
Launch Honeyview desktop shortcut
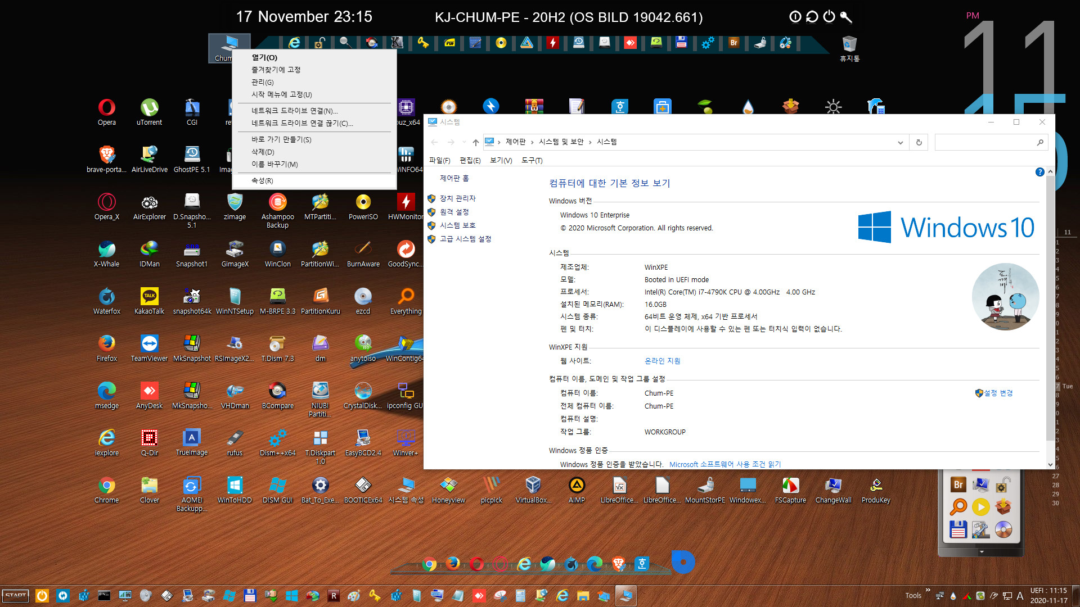pyautogui.click(x=448, y=490)
